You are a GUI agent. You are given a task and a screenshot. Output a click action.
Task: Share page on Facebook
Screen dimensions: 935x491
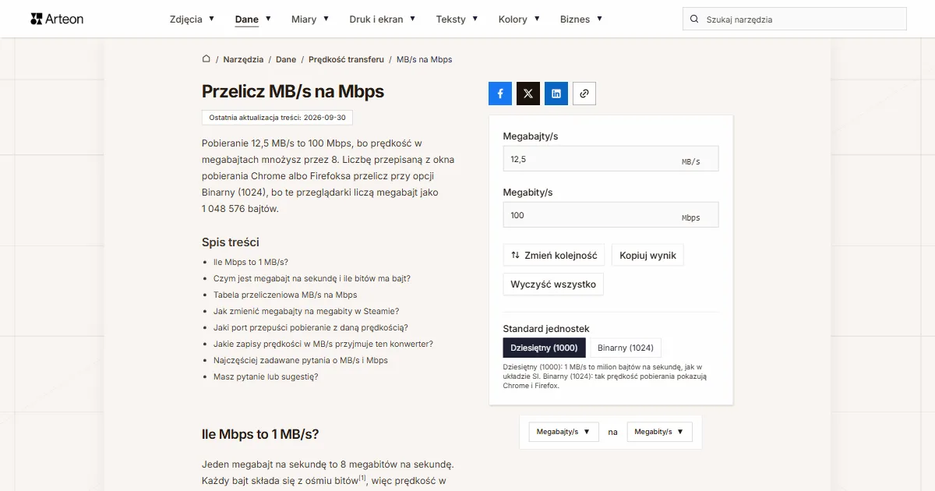[x=500, y=94]
